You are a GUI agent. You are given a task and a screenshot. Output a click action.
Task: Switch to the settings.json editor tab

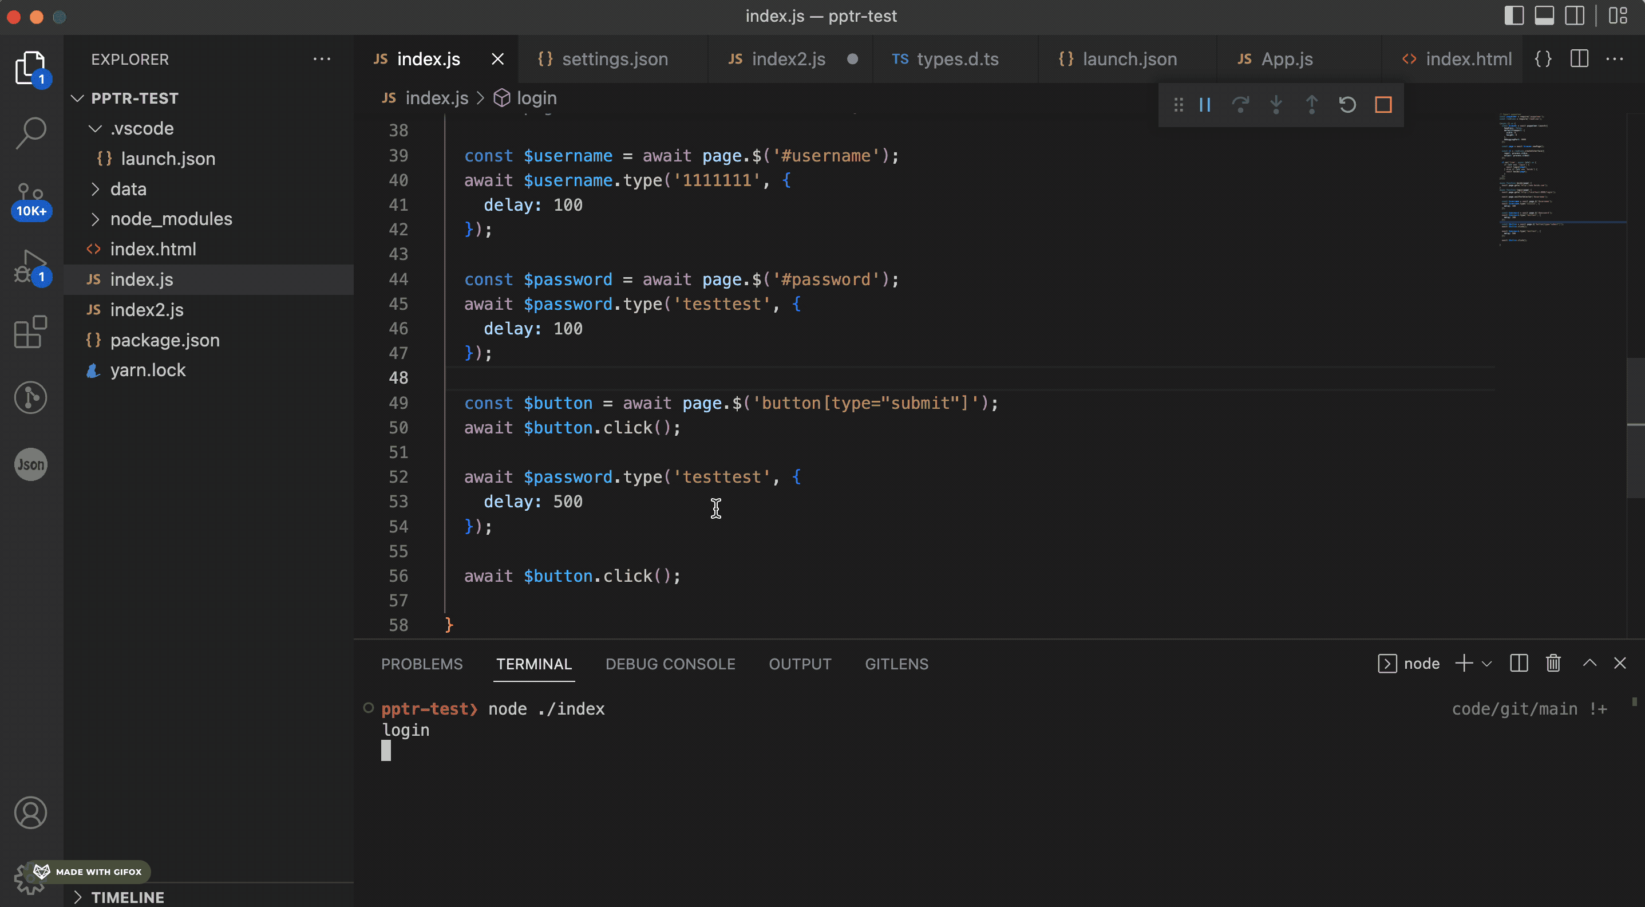[614, 60]
